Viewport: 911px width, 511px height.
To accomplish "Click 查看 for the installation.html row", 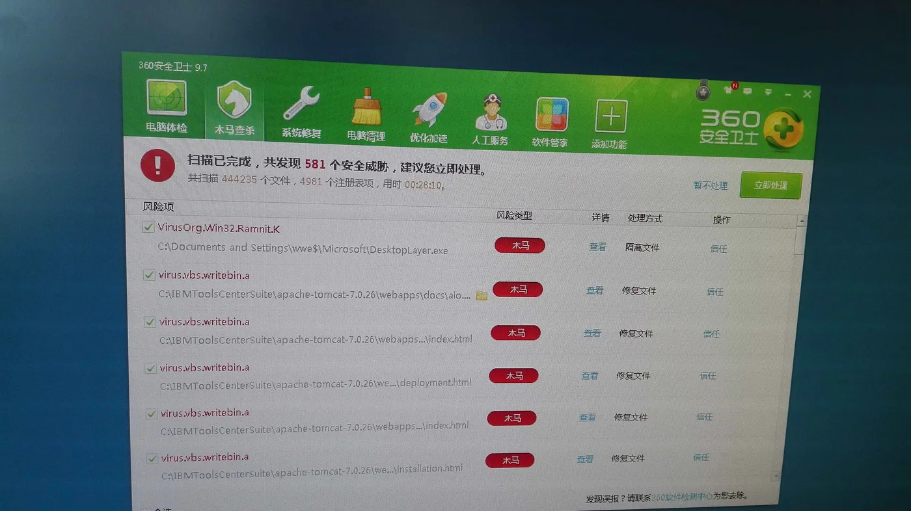I will 585,459.
